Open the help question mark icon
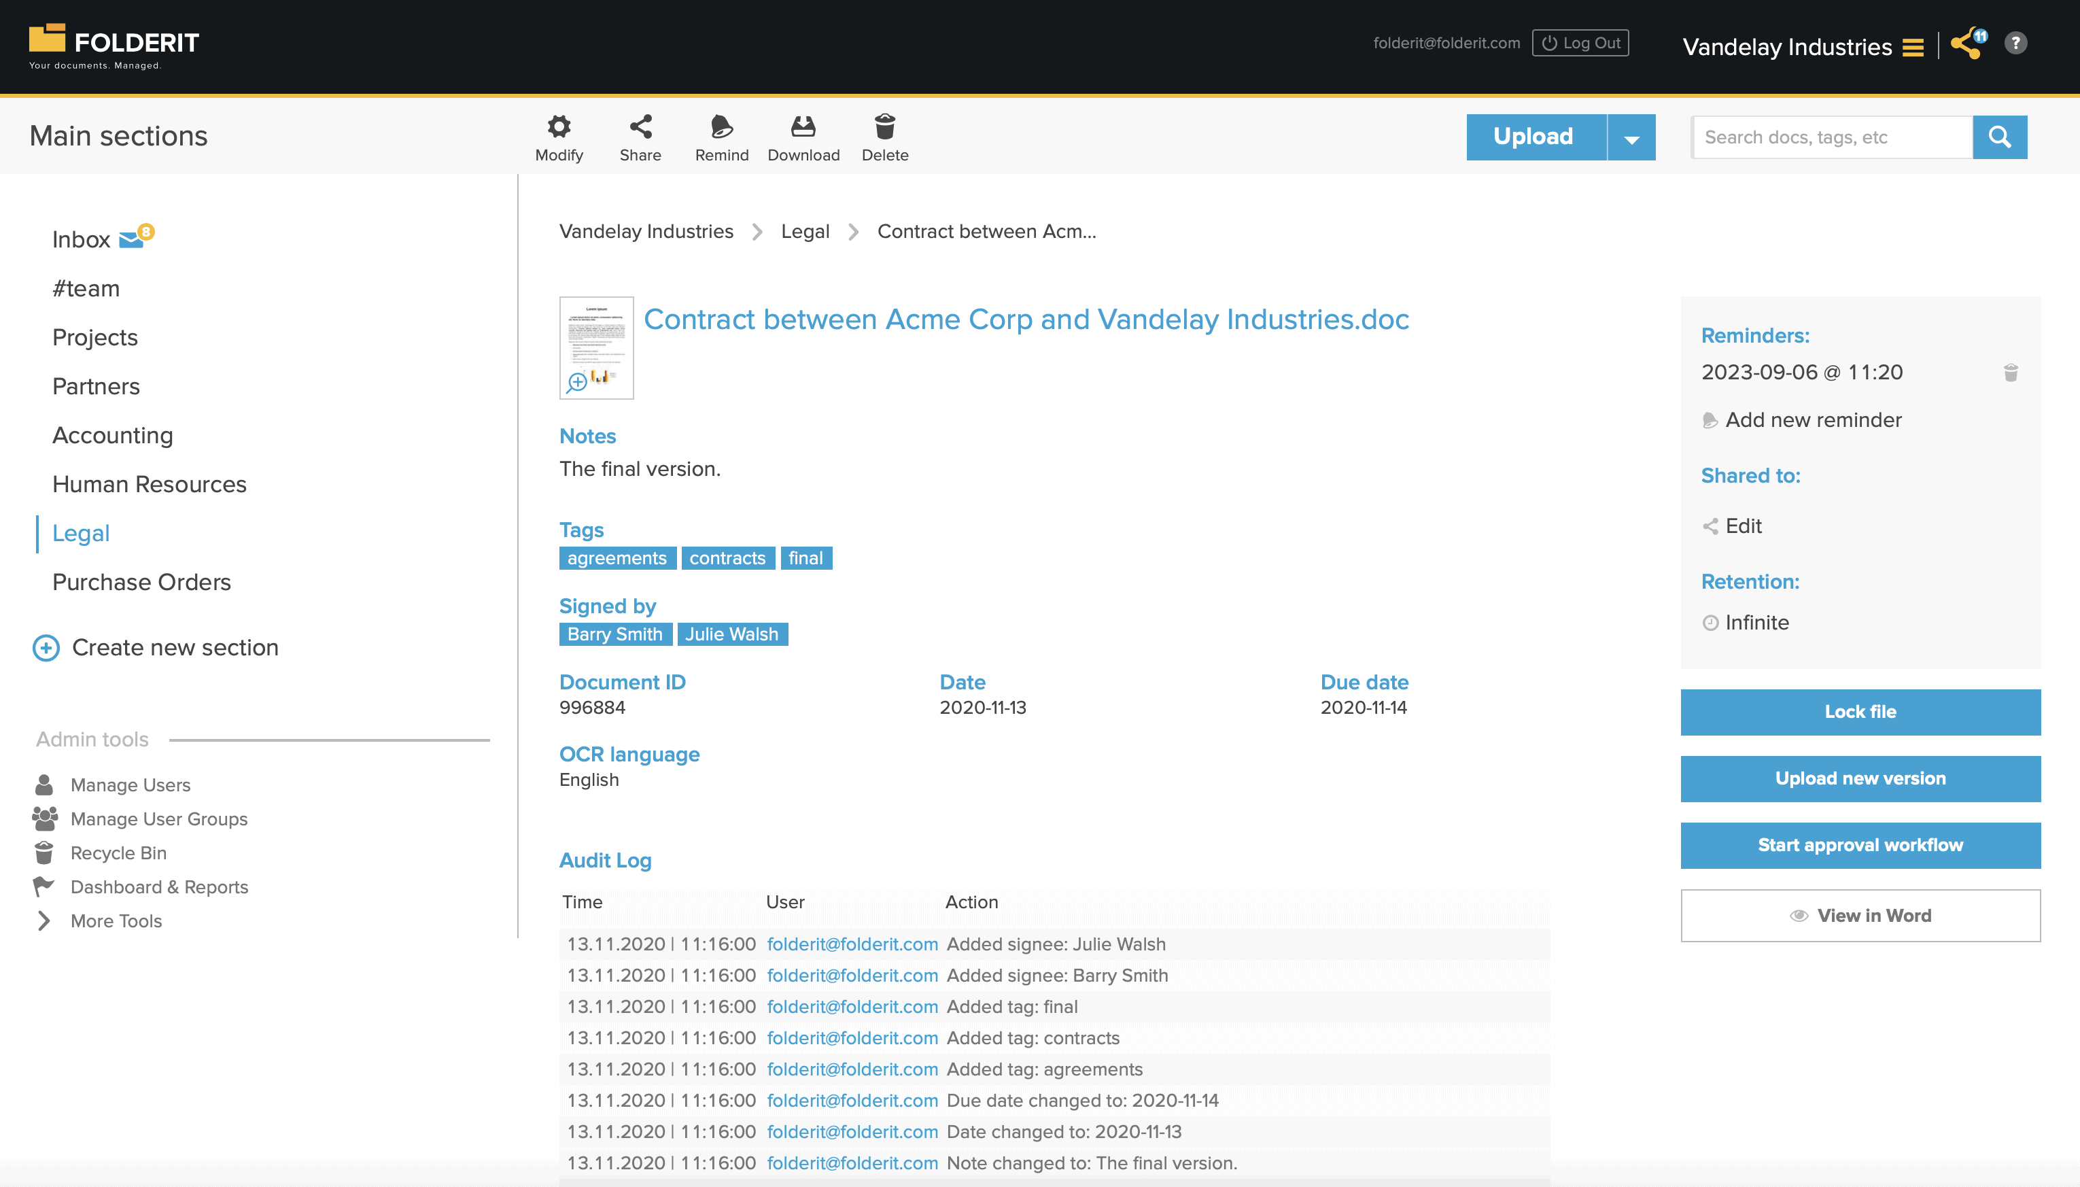The height and width of the screenshot is (1187, 2080). (x=2015, y=44)
